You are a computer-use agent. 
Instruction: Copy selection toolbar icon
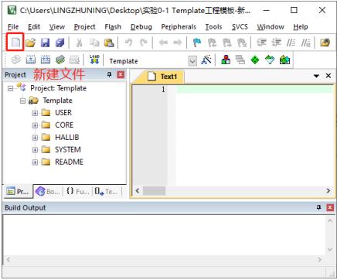point(94,43)
